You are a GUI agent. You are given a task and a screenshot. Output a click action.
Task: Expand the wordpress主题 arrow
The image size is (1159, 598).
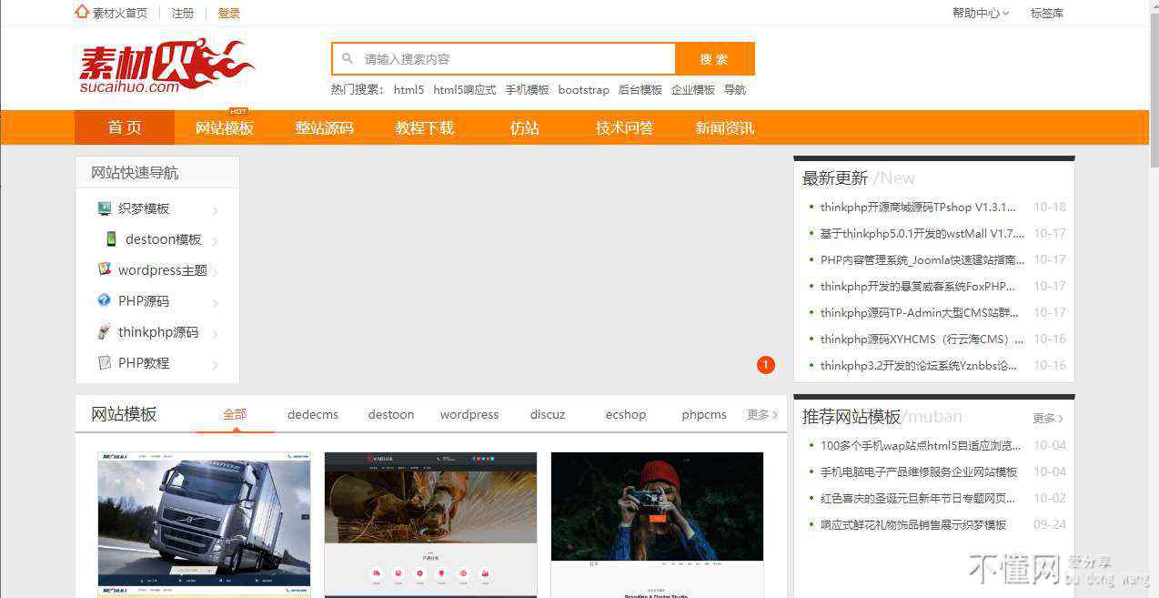pos(216,273)
